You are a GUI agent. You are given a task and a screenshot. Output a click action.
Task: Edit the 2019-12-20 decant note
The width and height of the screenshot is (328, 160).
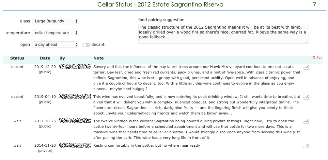tap(306, 67)
